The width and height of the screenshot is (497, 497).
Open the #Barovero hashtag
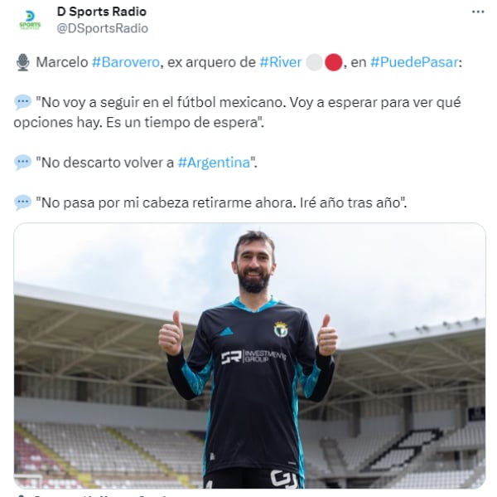pyautogui.click(x=126, y=62)
